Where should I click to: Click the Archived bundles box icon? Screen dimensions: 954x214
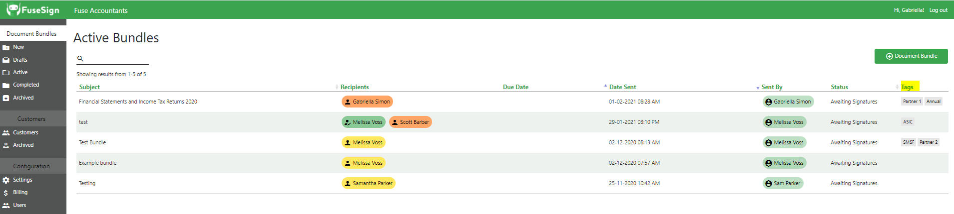(6, 98)
